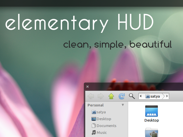Open search with the magnifying glass icon
Screen dimensions: 183x137
click(x=132, y=96)
